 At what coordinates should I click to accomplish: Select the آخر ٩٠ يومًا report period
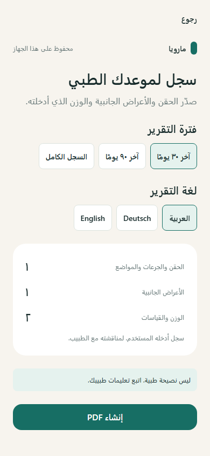pos(122,156)
